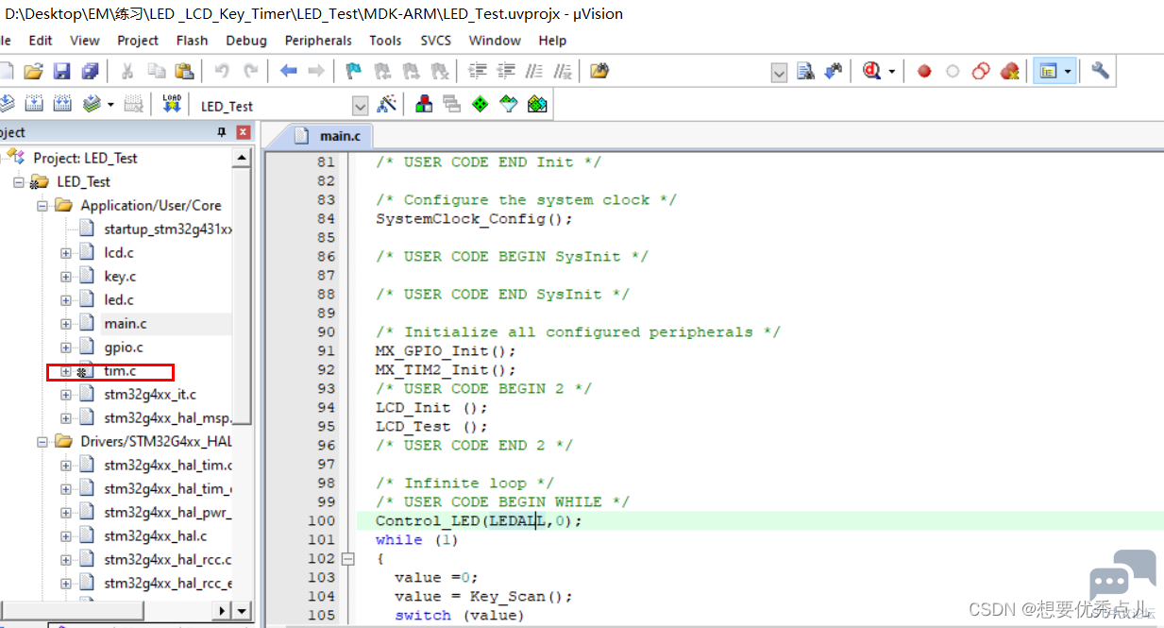Toggle auto-hide pin on the Project panel
The image size is (1164, 628).
pyautogui.click(x=222, y=132)
